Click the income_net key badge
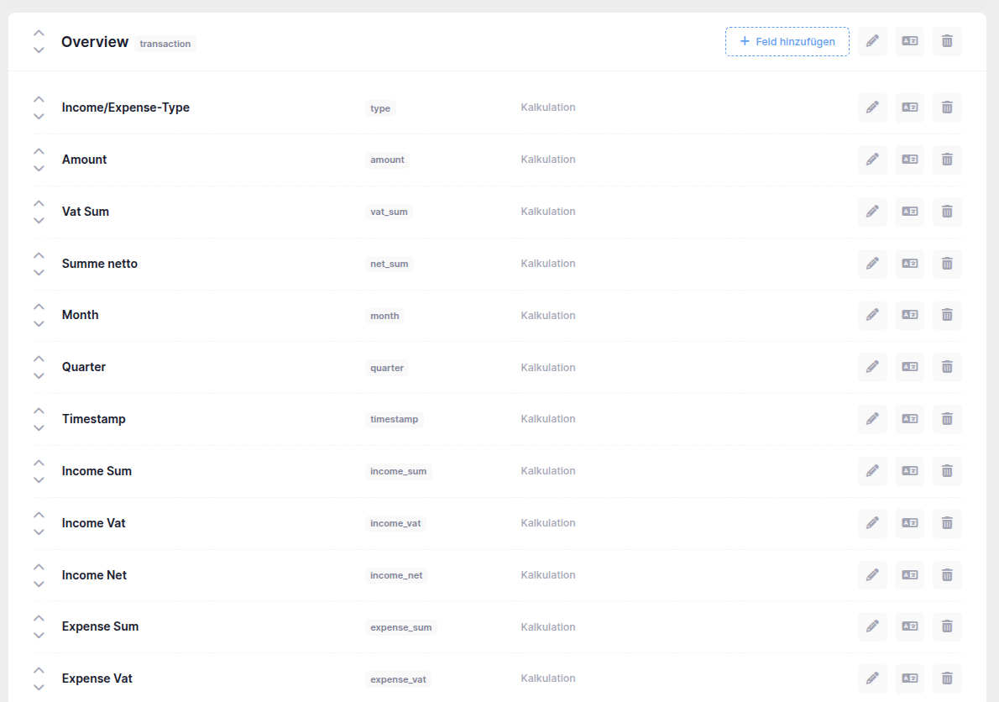Image resolution: width=999 pixels, height=702 pixels. tap(396, 575)
